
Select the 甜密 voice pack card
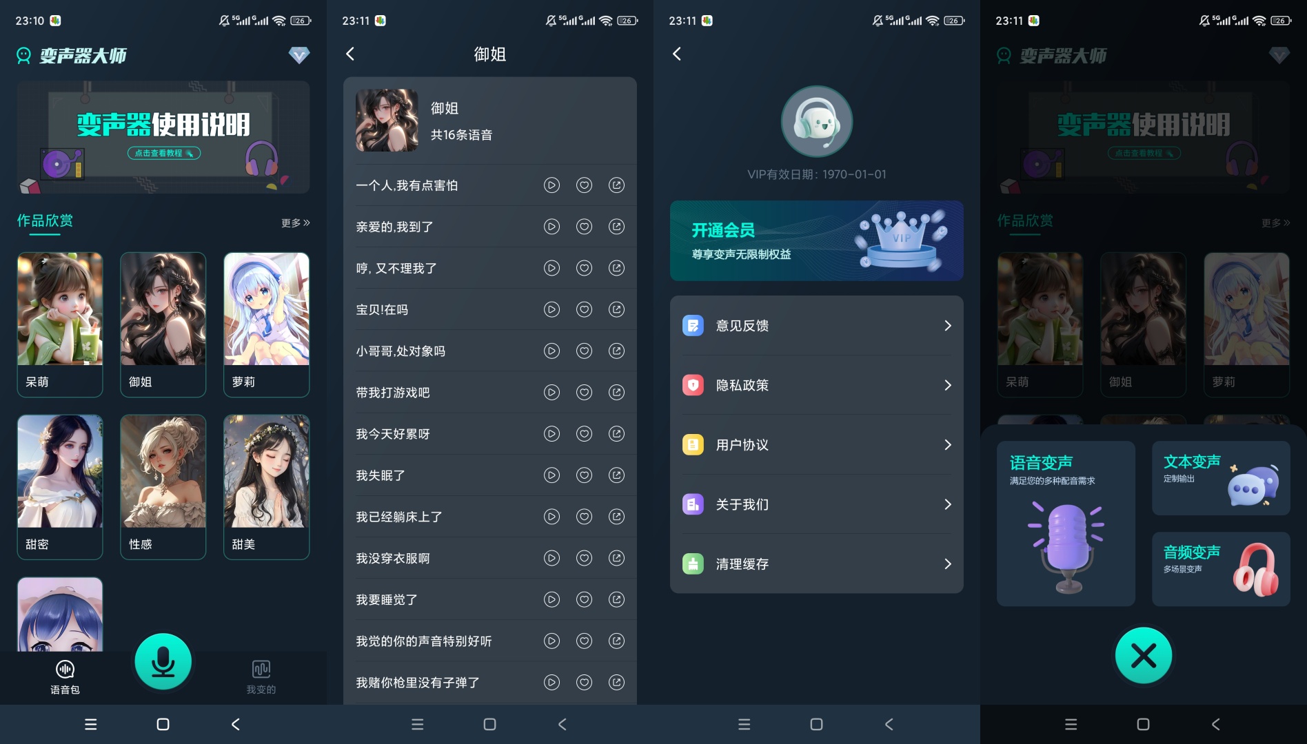[60, 487]
